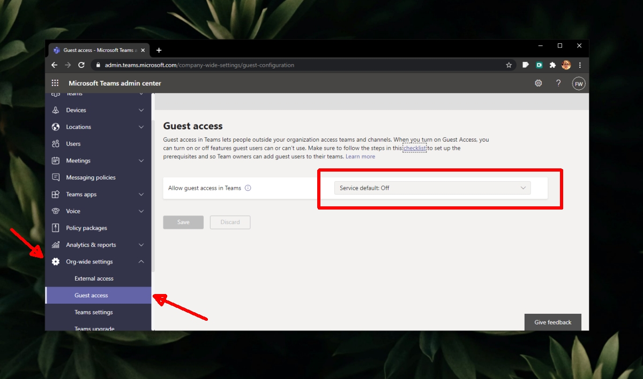
Task: Open the Chrome three-dot menu
Action: pyautogui.click(x=580, y=65)
